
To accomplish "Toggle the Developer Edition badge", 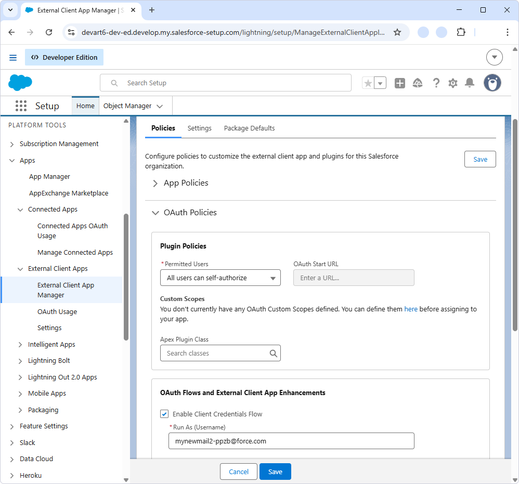I will tap(64, 57).
